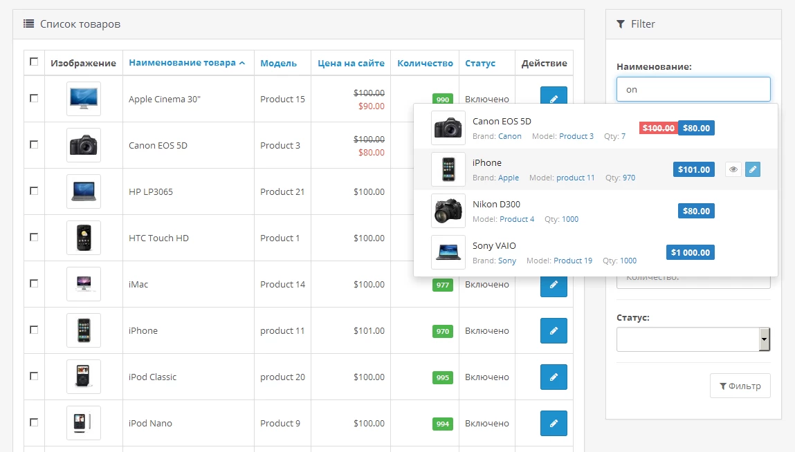Click the iMac thumbnail image
795x452 pixels.
[x=84, y=284]
